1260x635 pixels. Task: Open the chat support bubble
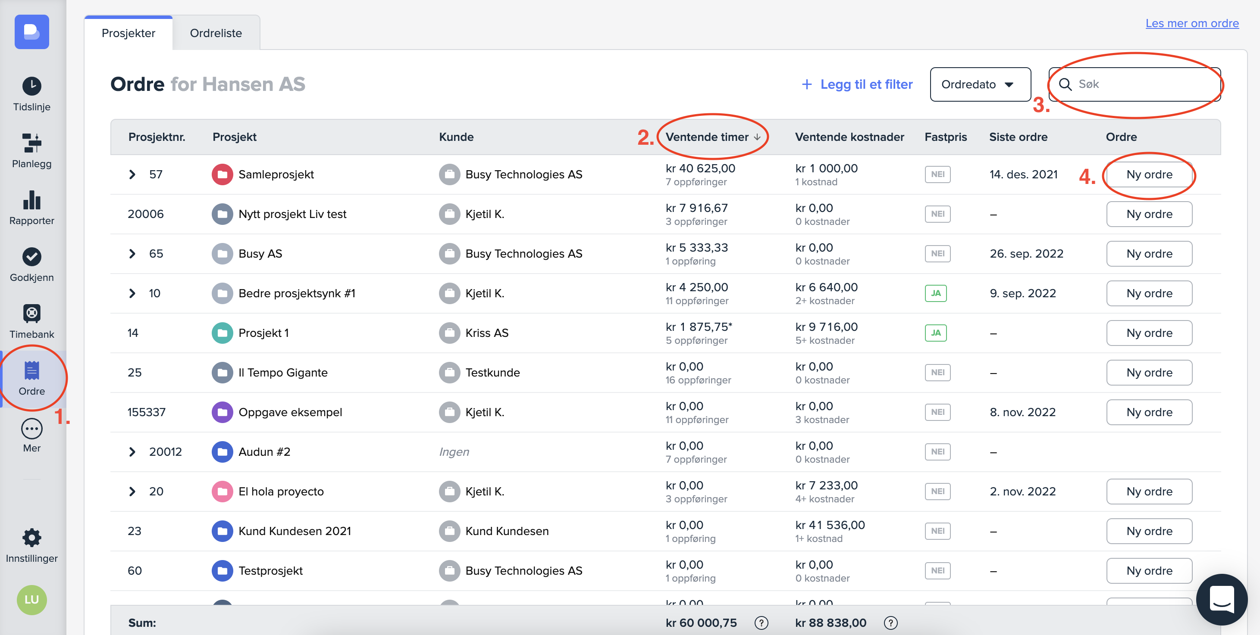(1221, 599)
